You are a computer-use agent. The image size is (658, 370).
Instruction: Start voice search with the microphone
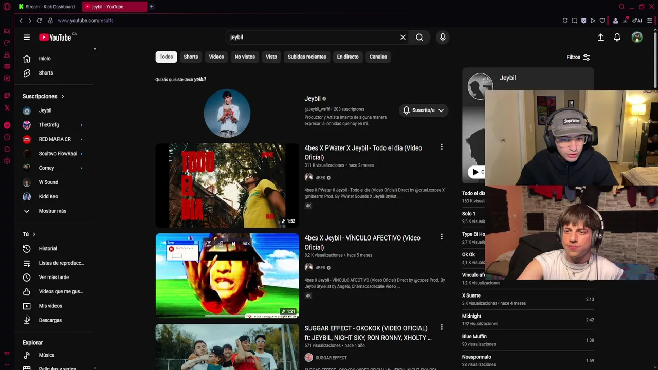click(443, 37)
